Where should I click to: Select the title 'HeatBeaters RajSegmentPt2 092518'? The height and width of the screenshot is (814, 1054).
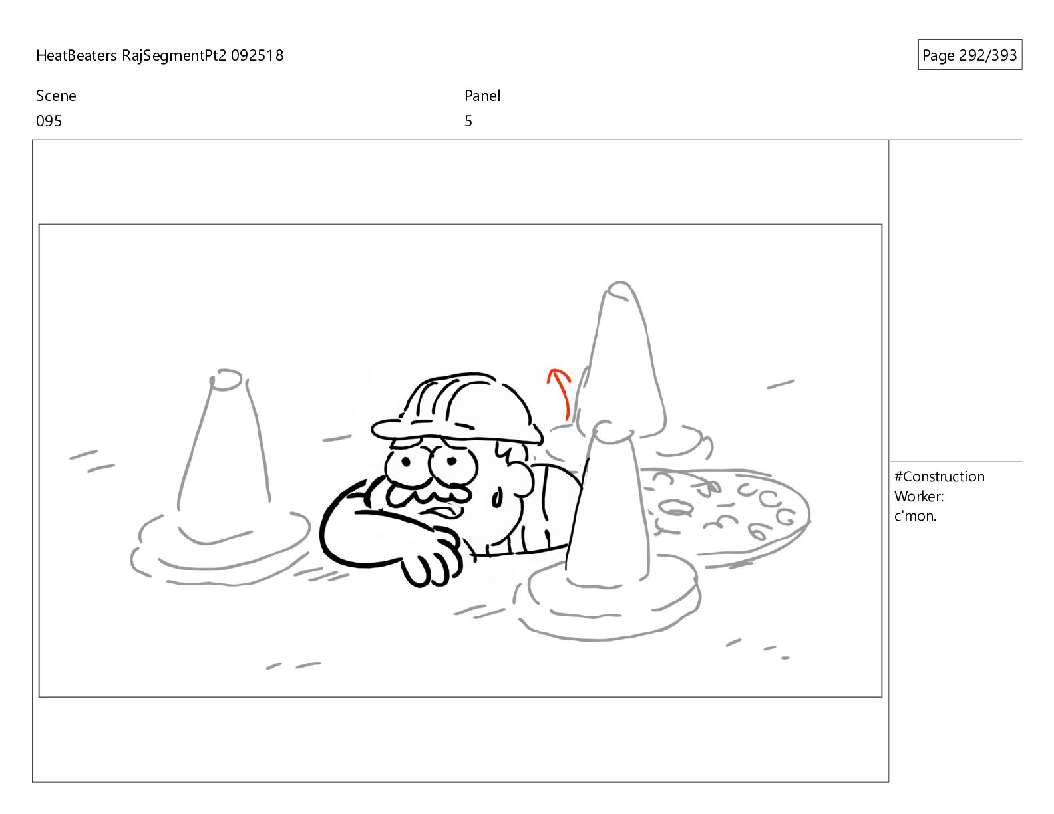pos(160,55)
